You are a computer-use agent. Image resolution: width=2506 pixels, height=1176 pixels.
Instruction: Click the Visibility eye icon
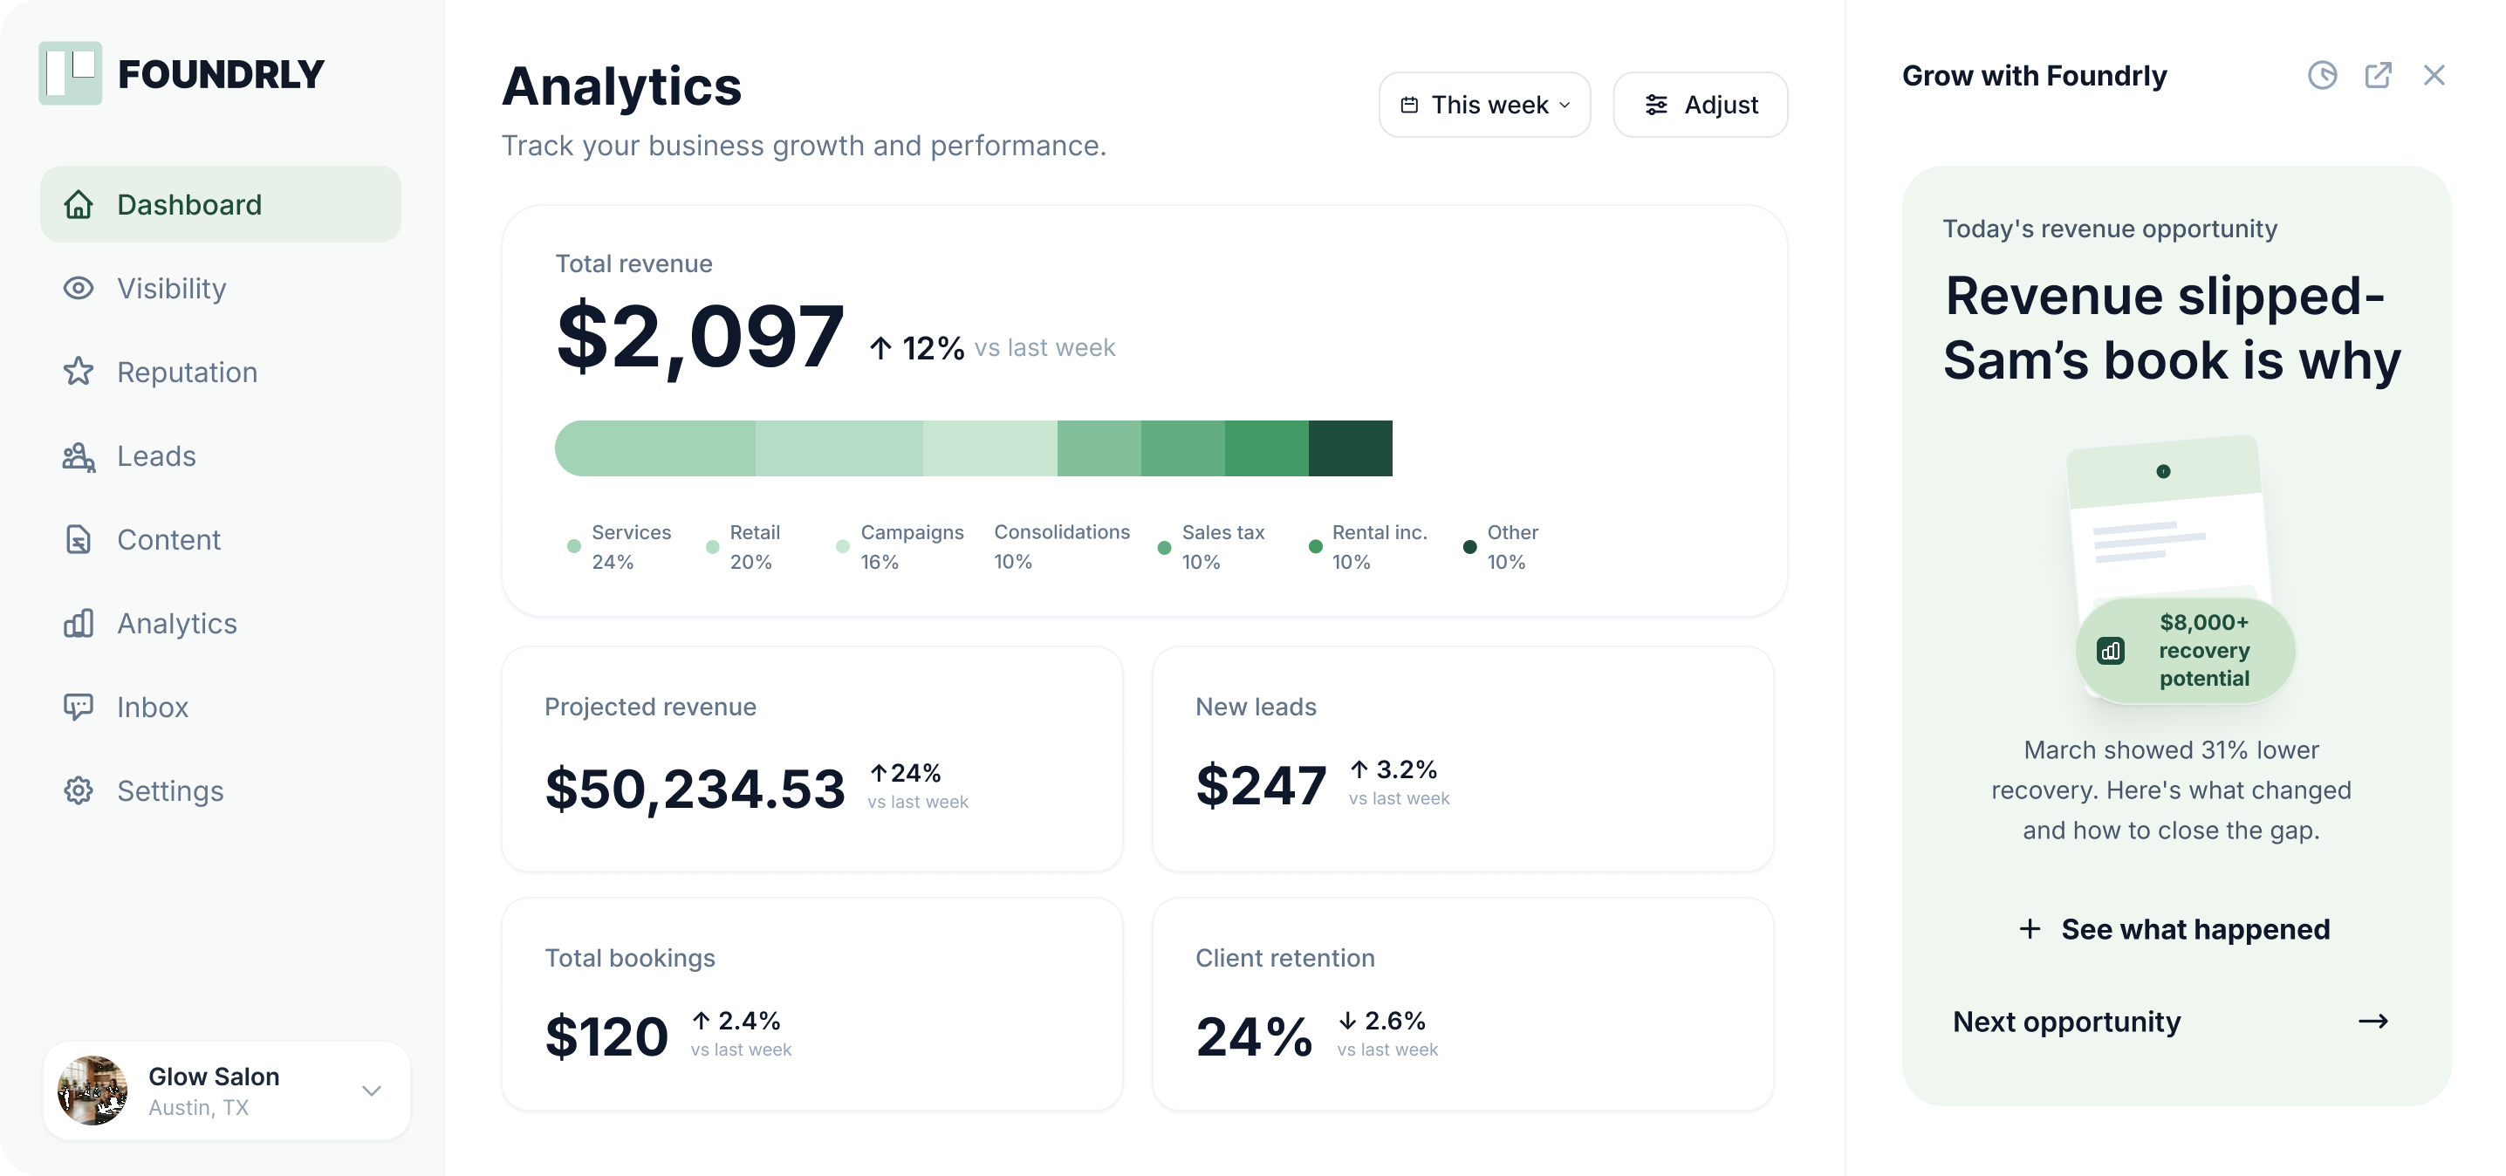pyautogui.click(x=79, y=288)
